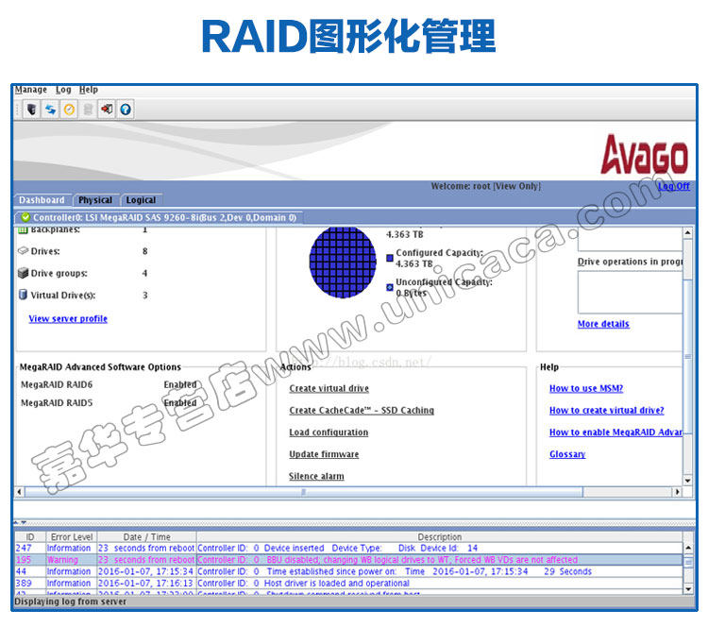This screenshot has width=708, height=627.
Task: Click Create virtual drive action
Action: [329, 388]
